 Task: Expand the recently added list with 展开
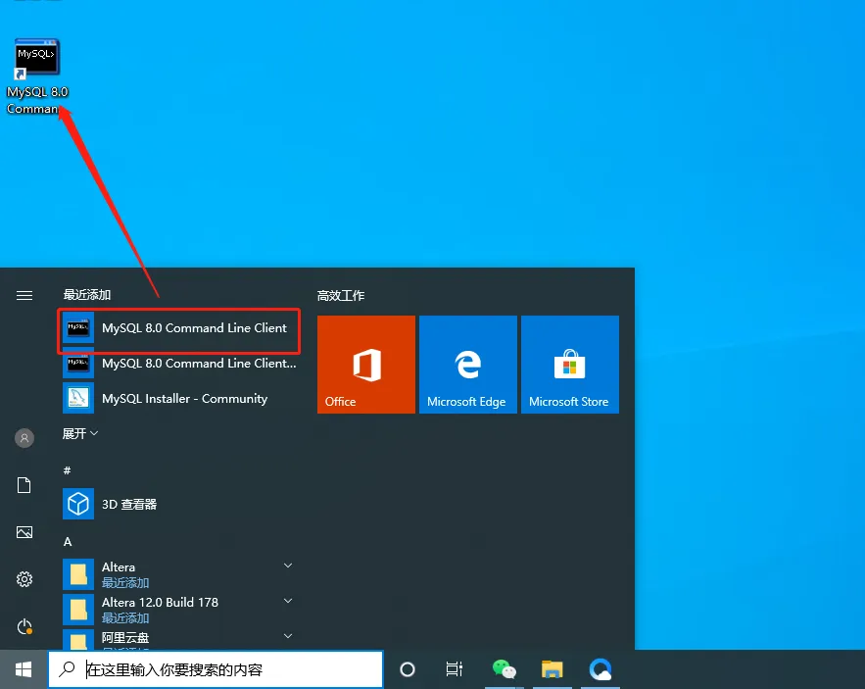coord(80,433)
